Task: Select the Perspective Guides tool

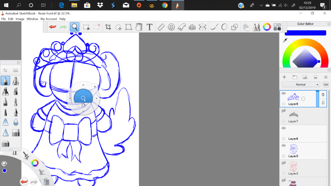Action: (x=192, y=27)
